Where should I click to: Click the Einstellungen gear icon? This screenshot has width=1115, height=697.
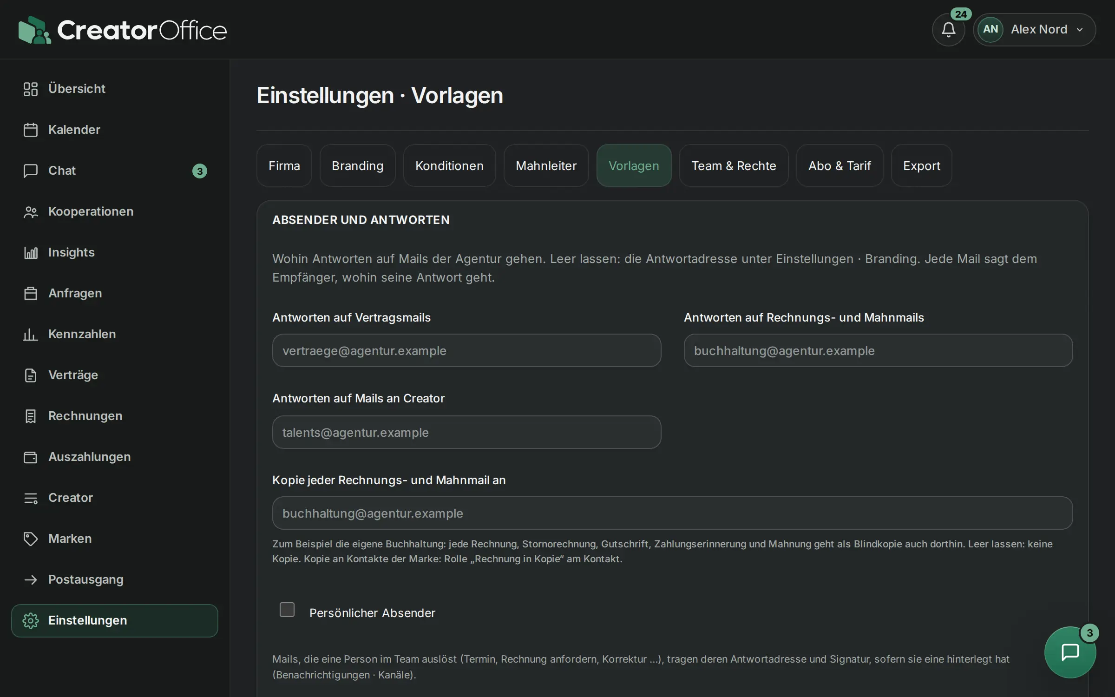31,620
